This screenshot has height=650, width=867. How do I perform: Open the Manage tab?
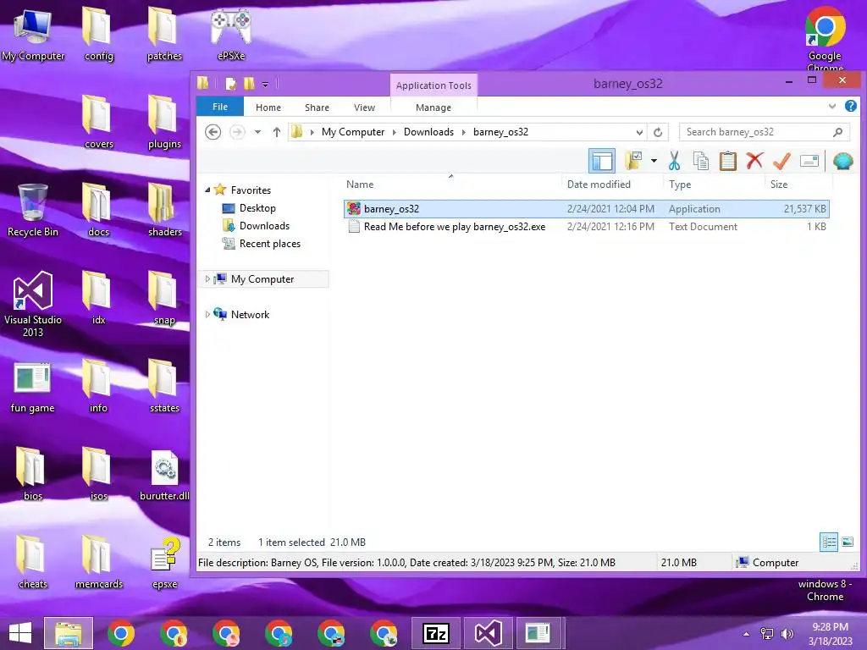(433, 107)
